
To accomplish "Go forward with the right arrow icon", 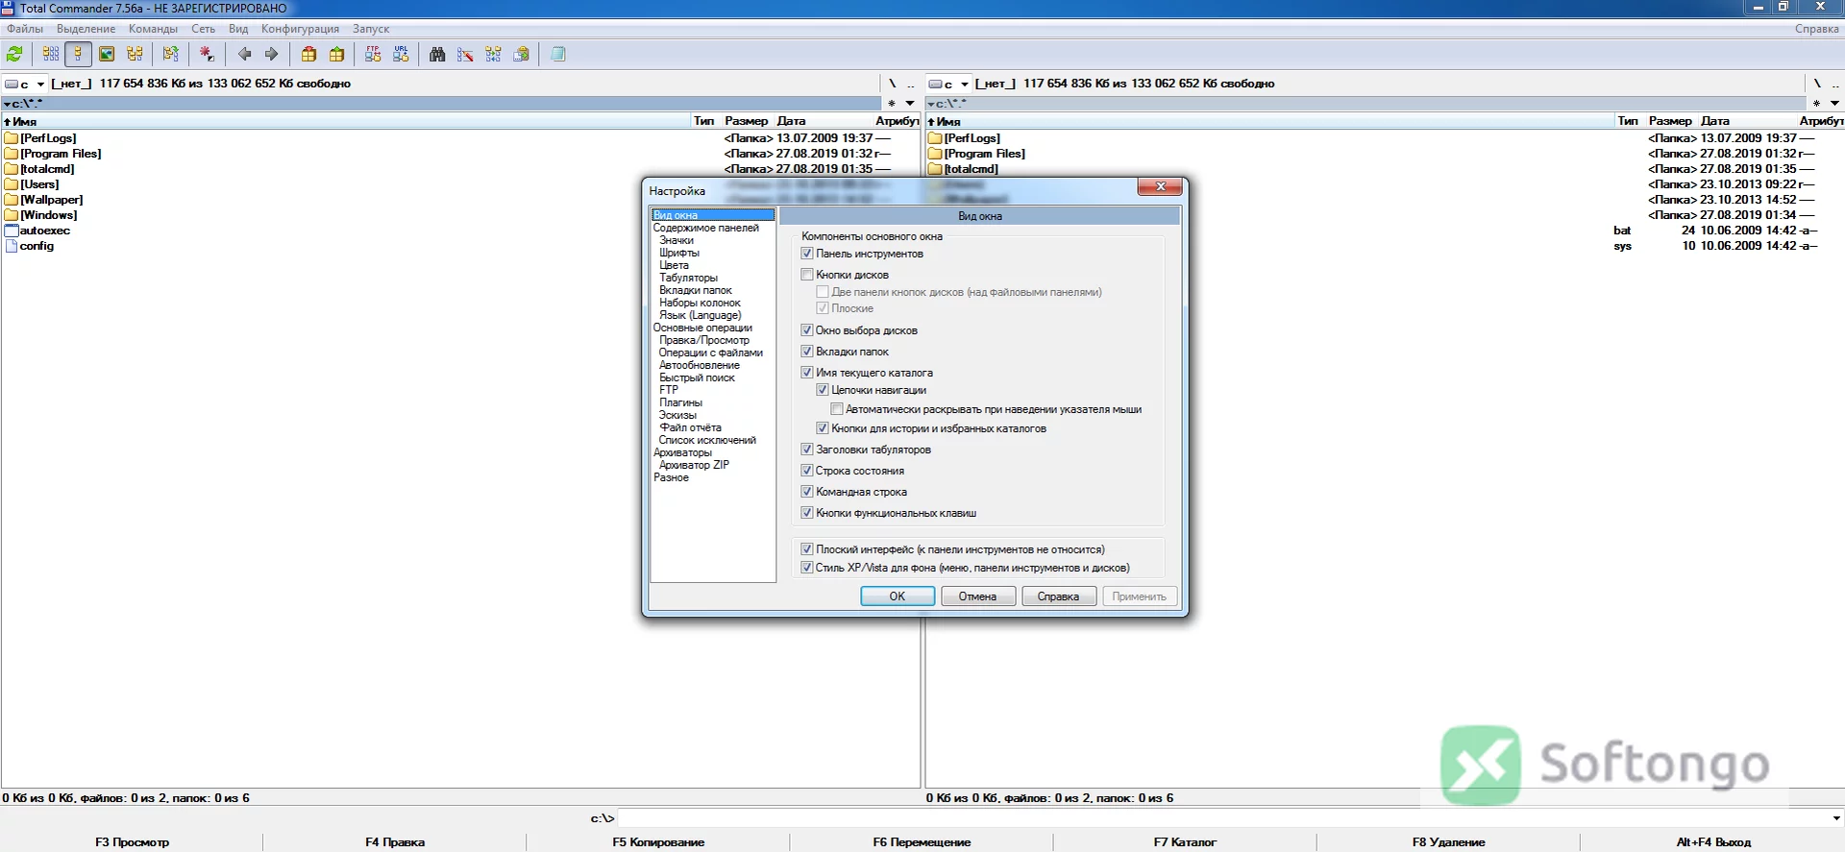I will tap(272, 55).
